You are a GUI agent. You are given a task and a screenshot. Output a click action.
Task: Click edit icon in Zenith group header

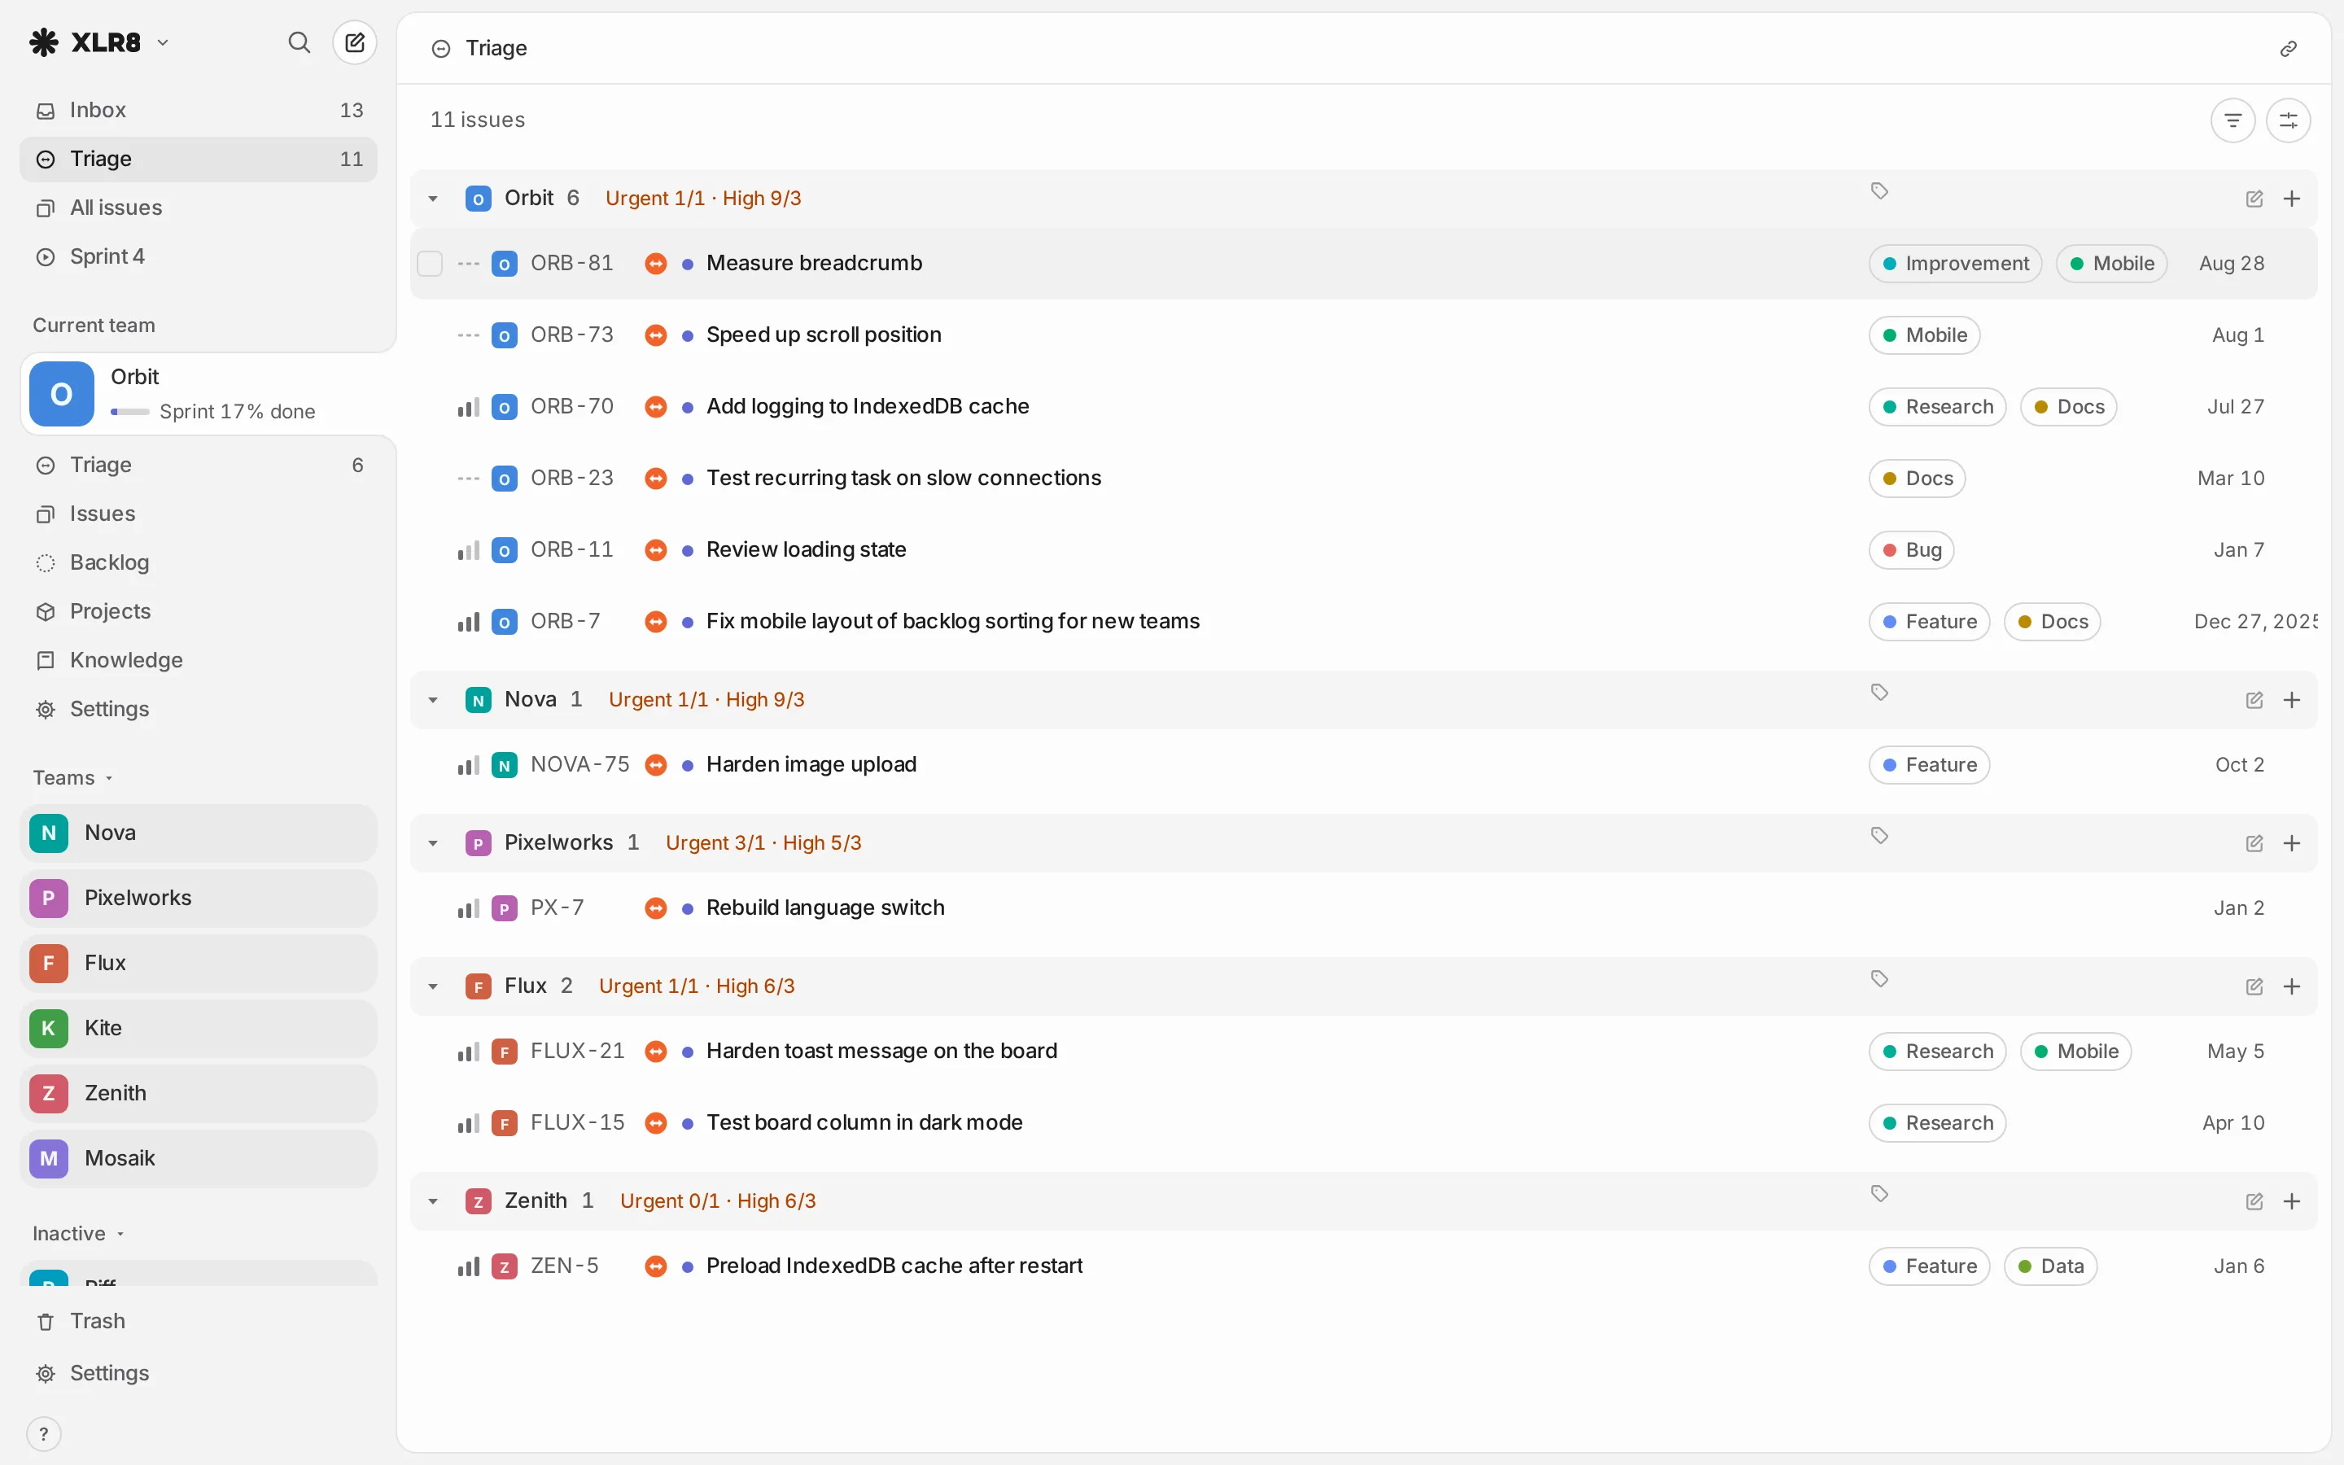coord(2254,1201)
